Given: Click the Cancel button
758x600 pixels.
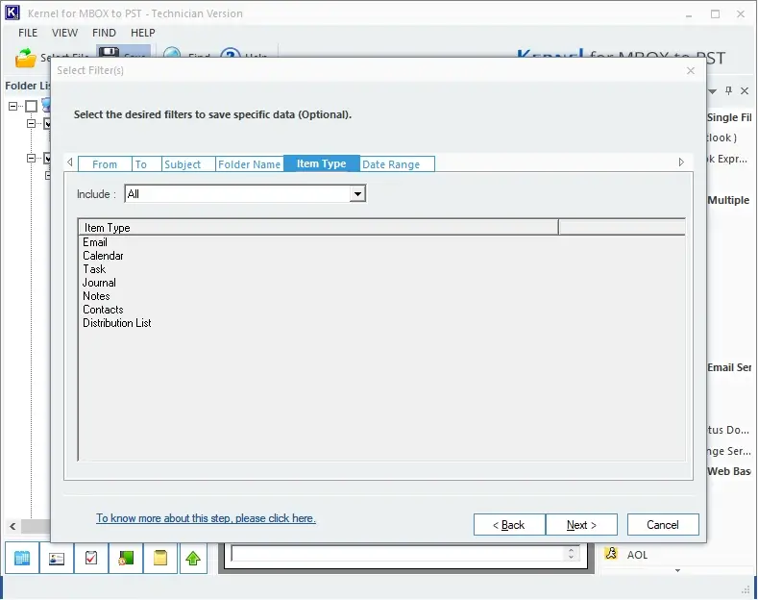Looking at the screenshot, I should pyautogui.click(x=663, y=525).
